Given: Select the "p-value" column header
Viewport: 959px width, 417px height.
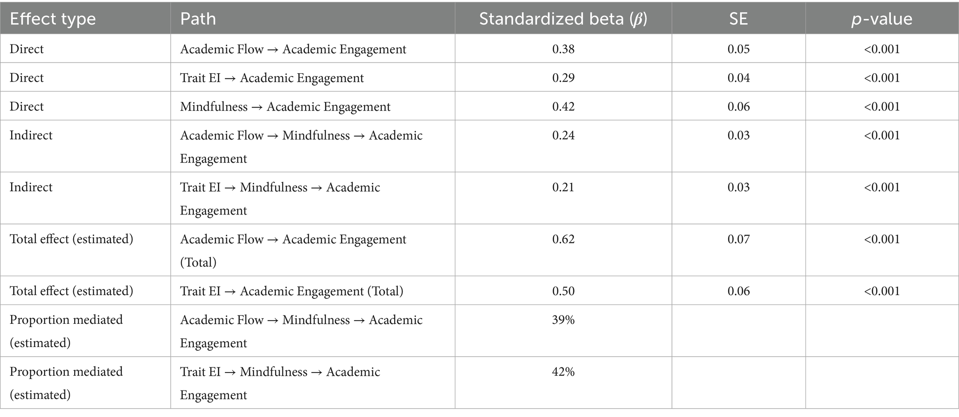Looking at the screenshot, I should pos(882,19).
